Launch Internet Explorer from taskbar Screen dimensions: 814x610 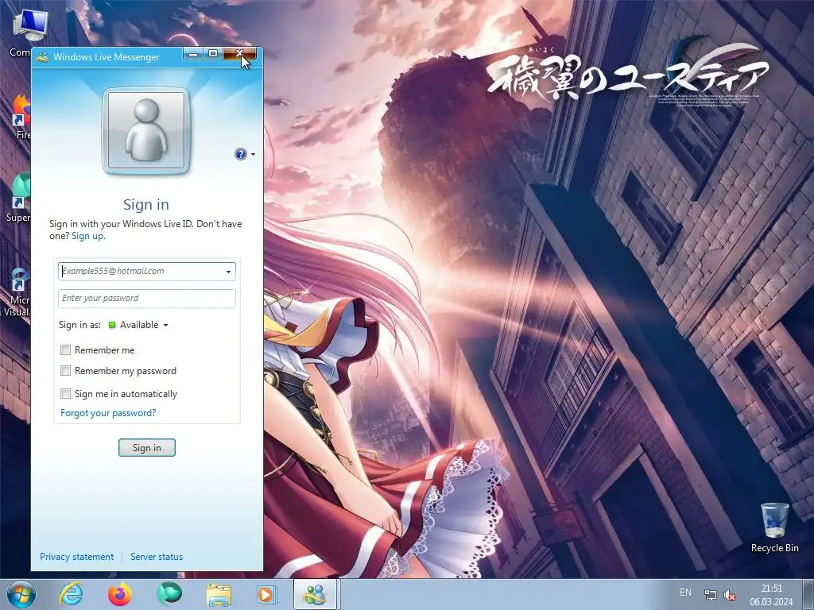coord(71,594)
